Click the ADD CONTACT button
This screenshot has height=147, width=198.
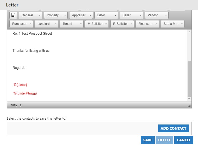pyautogui.click(x=173, y=128)
